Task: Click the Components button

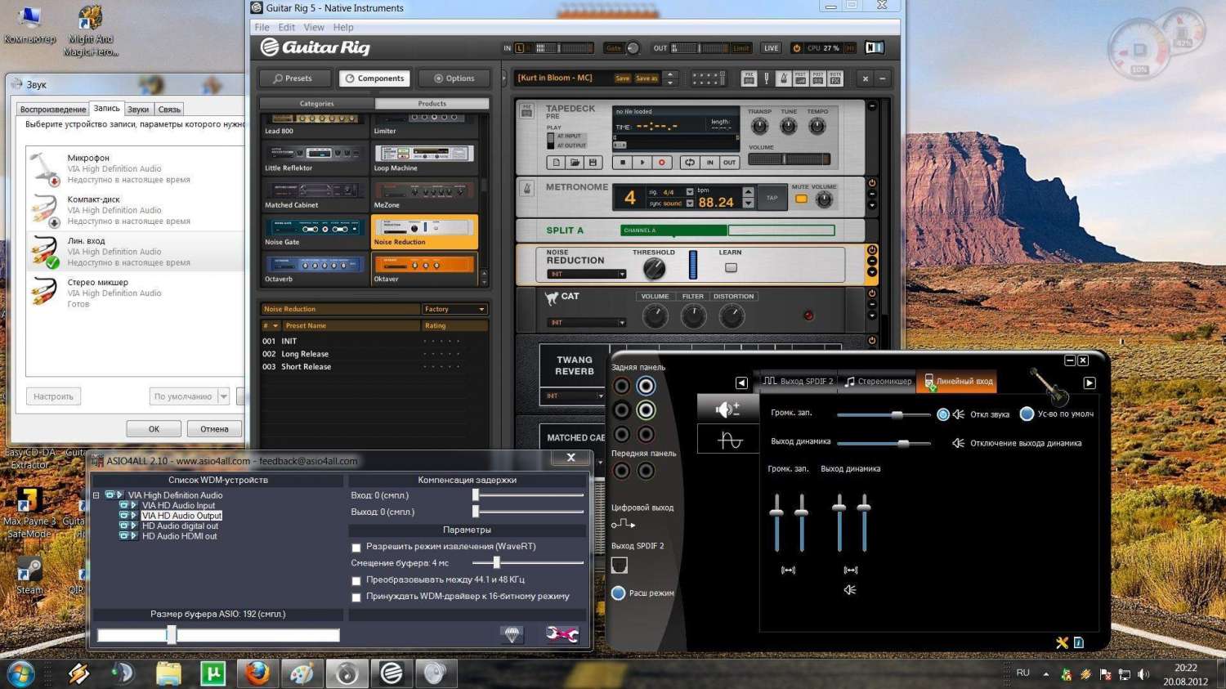Action: tap(375, 78)
